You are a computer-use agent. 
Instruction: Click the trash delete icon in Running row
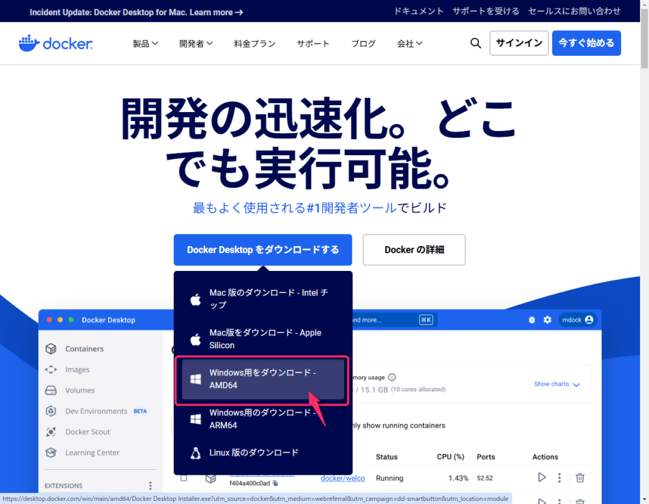pos(580,477)
